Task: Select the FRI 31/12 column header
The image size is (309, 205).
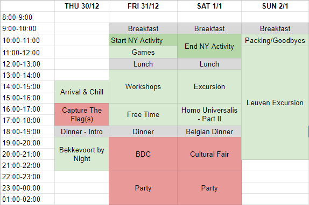Action: (x=143, y=6)
